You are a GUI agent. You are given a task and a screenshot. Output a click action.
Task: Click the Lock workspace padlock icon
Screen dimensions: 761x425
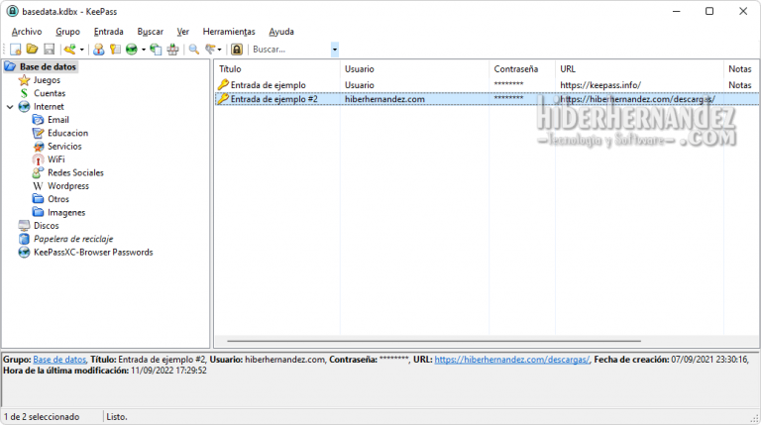pyautogui.click(x=236, y=49)
